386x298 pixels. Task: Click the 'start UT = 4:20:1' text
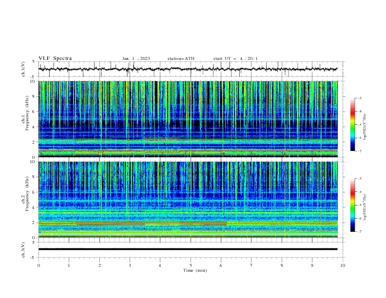(235, 58)
